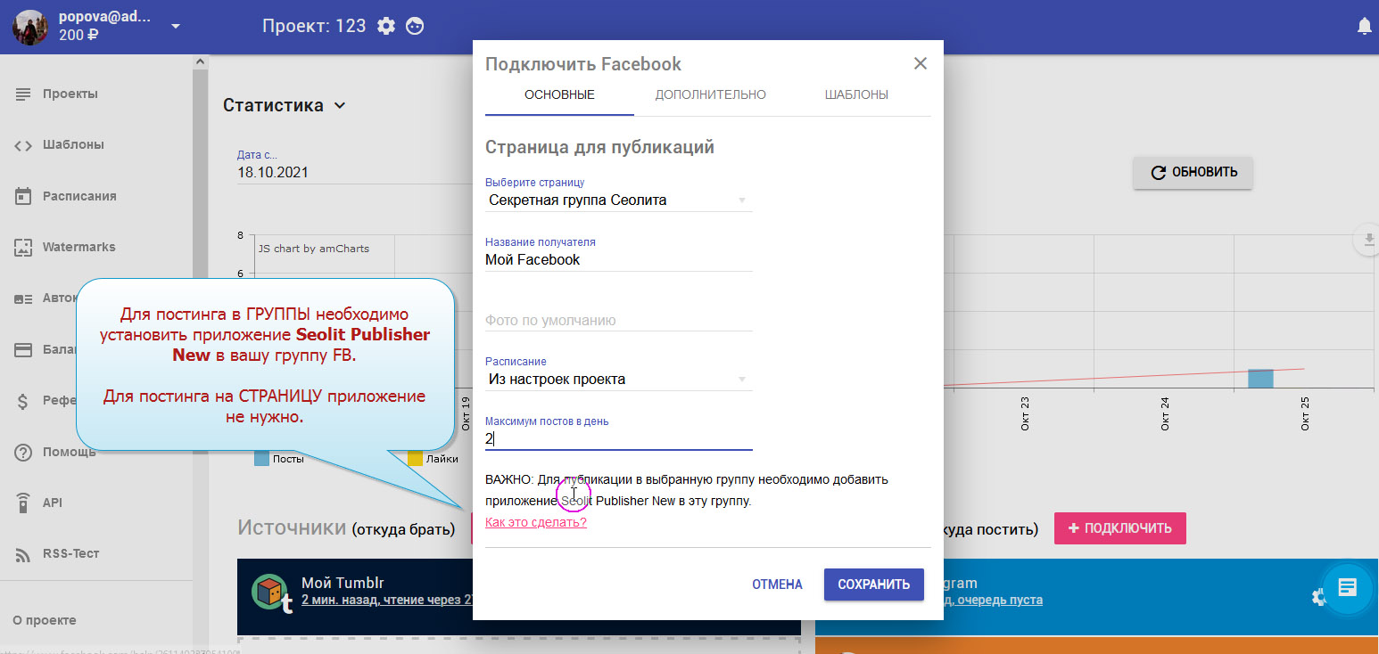The height and width of the screenshot is (654, 1379).
Task: Click the Название получателя input field
Action: tap(619, 260)
